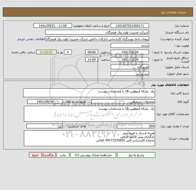Click the 'پاسخ به نیاز' button
Viewport: 196px width, 190px height.
(x=136, y=155)
